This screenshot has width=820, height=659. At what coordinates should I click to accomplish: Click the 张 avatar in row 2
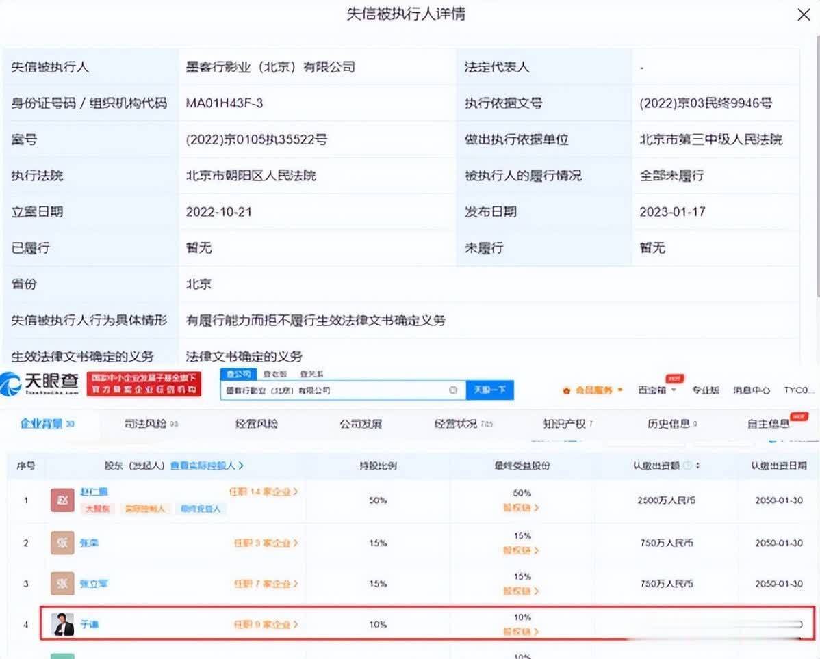coord(62,543)
